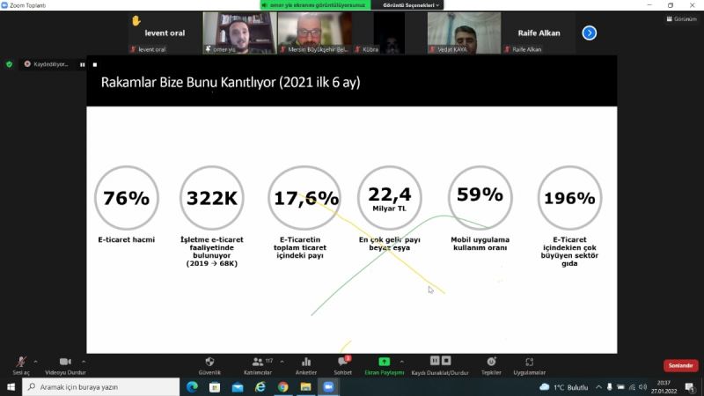The height and width of the screenshot is (396, 704).
Task: Open Görüntü Seçenekleri dropdown menu
Action: 407,4
